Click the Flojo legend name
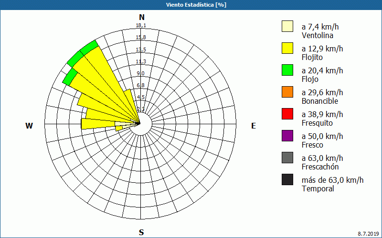 [x=310, y=79]
